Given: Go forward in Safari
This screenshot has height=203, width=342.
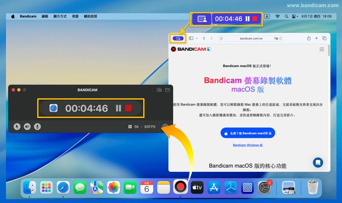Looking at the screenshot, I should (x=211, y=38).
